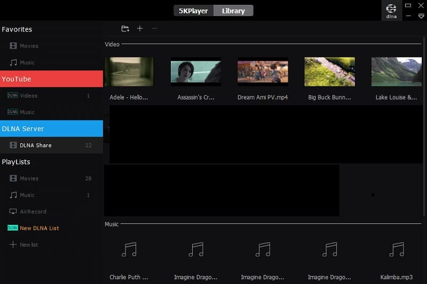
Task: Switch to the 5KPlayer tab
Action: (193, 11)
